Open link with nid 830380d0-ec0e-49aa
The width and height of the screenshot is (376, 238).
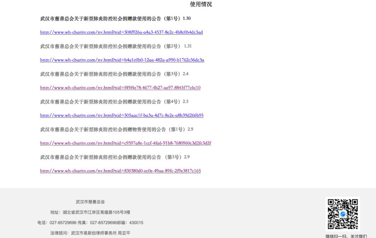click(x=120, y=171)
